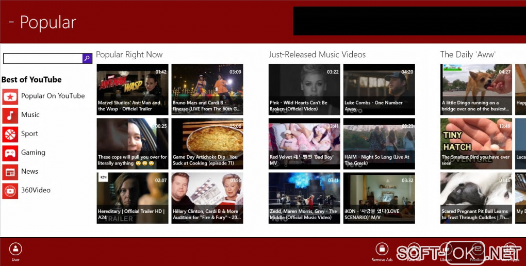The height and width of the screenshot is (266, 526).
Task: Play Hereditary Official Trailer HD A24
Action: (x=133, y=198)
